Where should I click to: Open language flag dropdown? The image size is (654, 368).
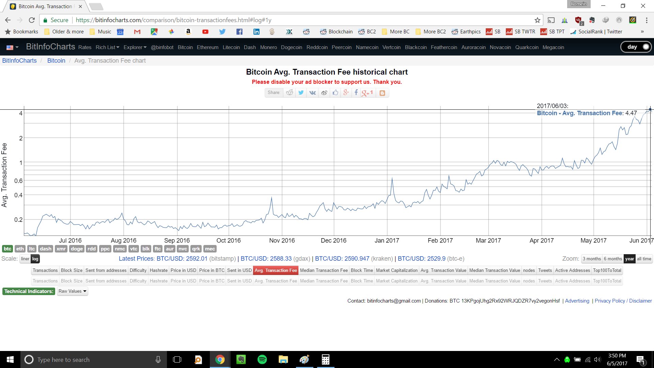point(12,47)
